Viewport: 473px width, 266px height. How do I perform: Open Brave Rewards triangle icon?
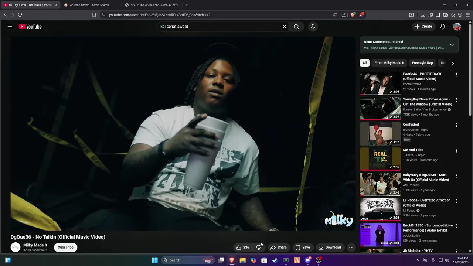[x=361, y=15]
